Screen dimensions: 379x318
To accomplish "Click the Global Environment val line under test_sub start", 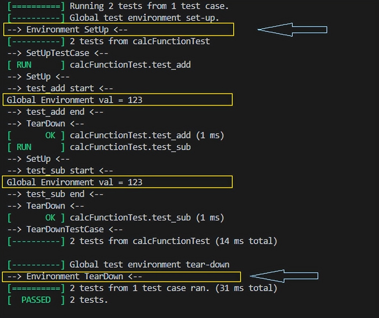I will coord(75,183).
